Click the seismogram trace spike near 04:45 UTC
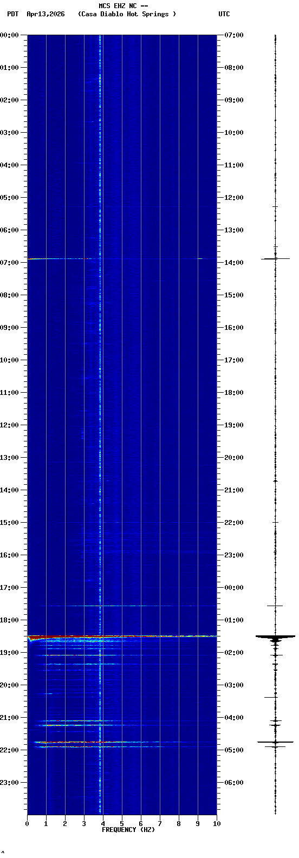 pyautogui.click(x=275, y=742)
